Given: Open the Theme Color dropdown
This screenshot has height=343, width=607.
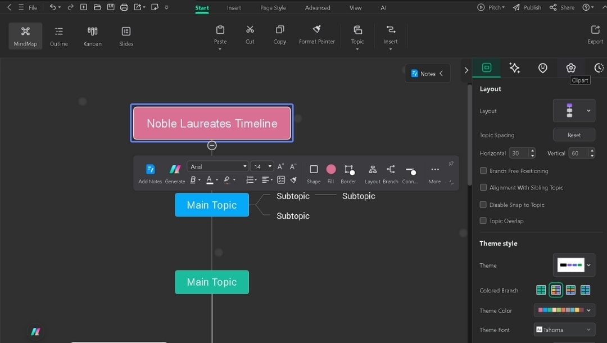Looking at the screenshot, I should coord(564,310).
